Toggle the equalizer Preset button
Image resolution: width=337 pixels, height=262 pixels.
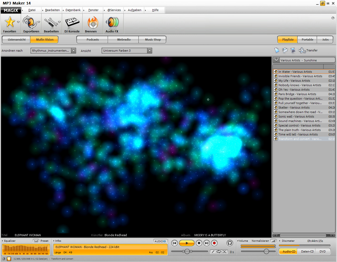pyautogui.click(x=36, y=241)
